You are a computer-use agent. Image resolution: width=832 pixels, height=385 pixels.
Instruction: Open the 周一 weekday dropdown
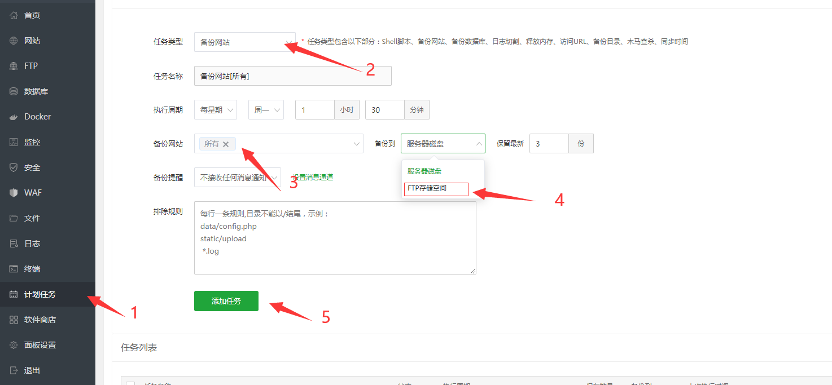[x=266, y=110]
